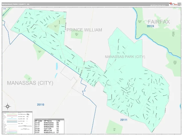183x137 pixels.
Task: Click the LOC value H5
Action: pyautogui.click(x=58, y=127)
